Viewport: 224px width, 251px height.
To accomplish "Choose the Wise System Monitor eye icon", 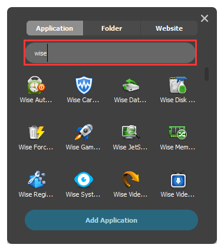I will [x=84, y=180].
